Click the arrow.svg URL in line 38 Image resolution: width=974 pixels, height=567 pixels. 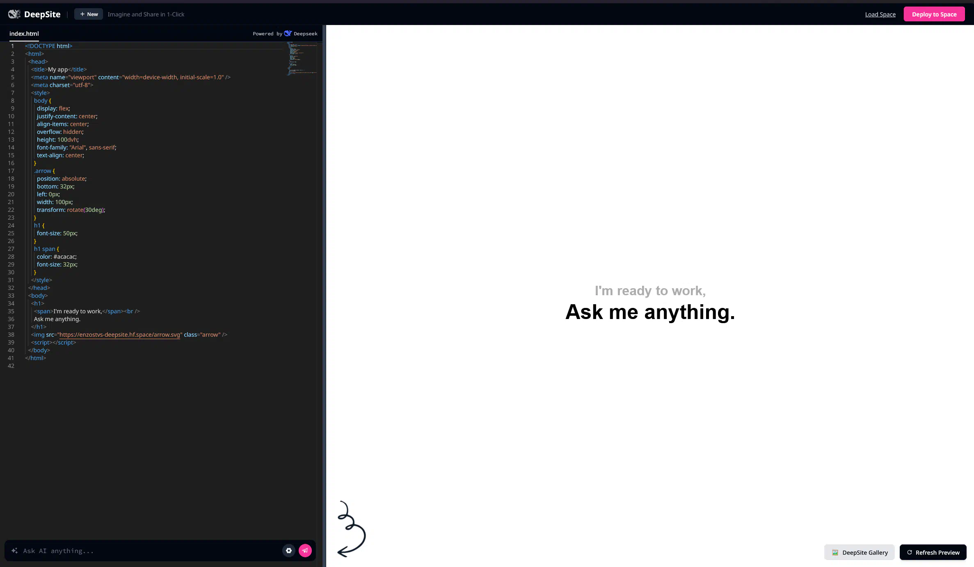pos(120,335)
